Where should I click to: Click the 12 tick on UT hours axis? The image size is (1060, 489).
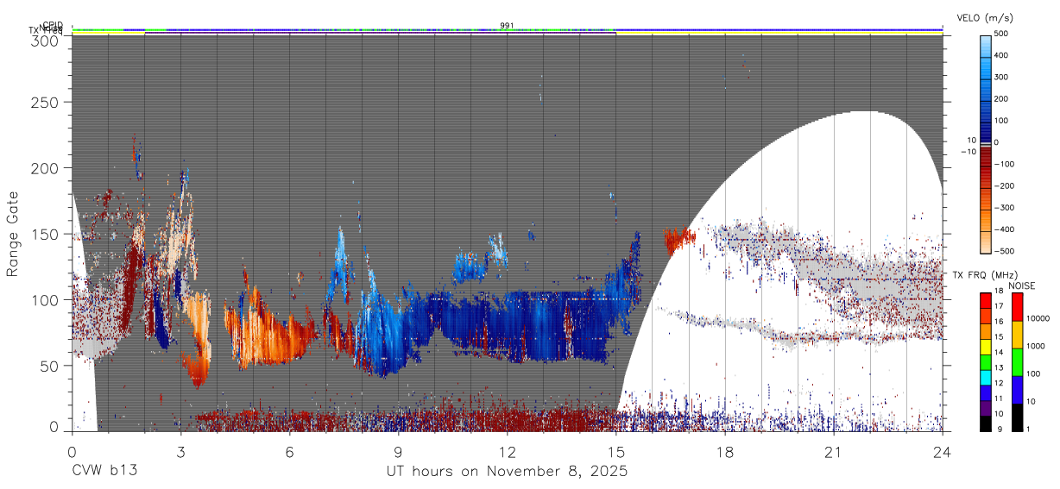point(508,451)
